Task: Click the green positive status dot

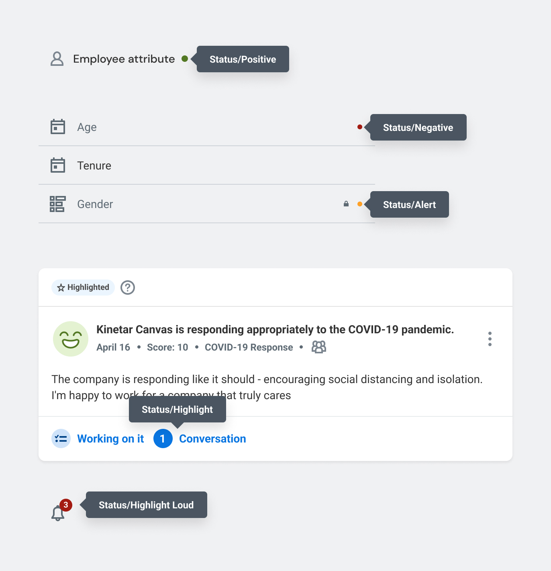Action: [185, 59]
